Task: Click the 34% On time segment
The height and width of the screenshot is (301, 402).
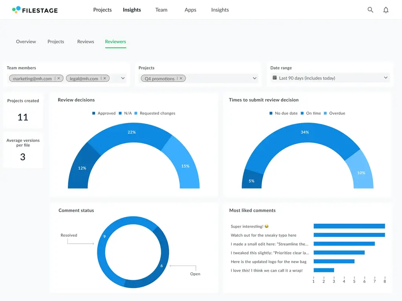Action: pos(305,132)
